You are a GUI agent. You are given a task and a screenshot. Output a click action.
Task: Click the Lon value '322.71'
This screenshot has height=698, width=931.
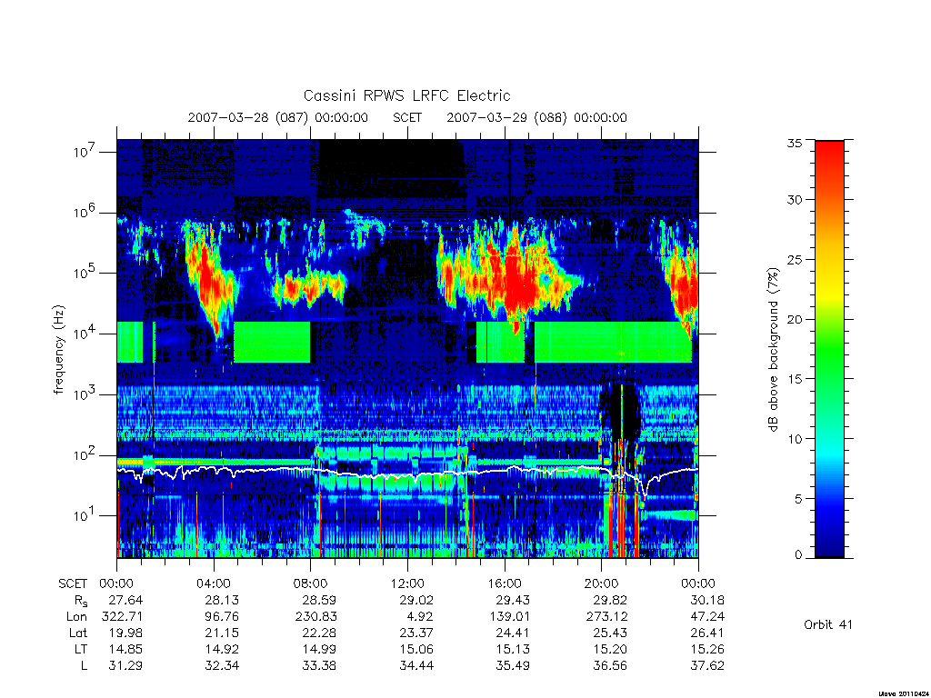pyautogui.click(x=123, y=617)
